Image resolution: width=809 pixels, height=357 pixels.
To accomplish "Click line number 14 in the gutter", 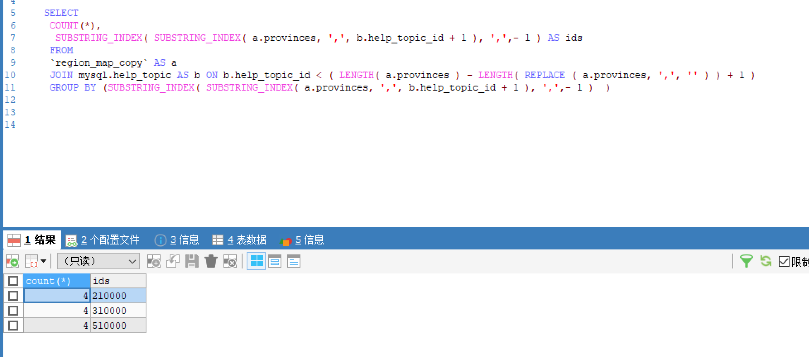I will (x=10, y=125).
